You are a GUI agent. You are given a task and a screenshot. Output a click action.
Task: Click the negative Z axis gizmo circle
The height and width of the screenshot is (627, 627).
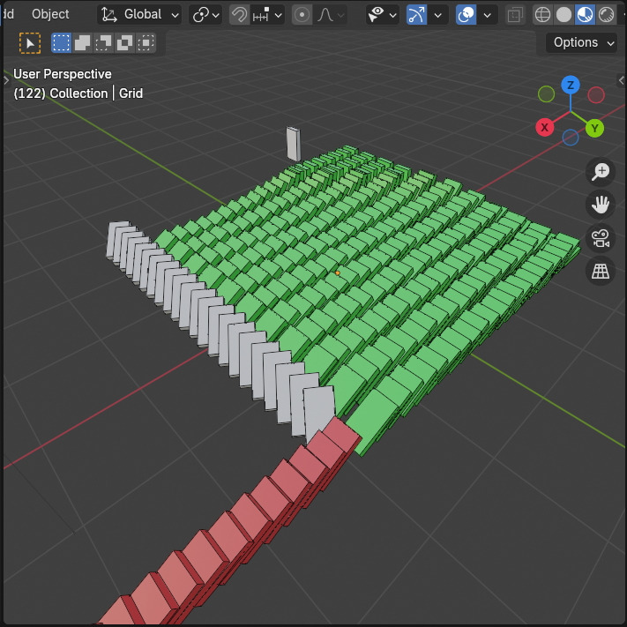point(571,138)
